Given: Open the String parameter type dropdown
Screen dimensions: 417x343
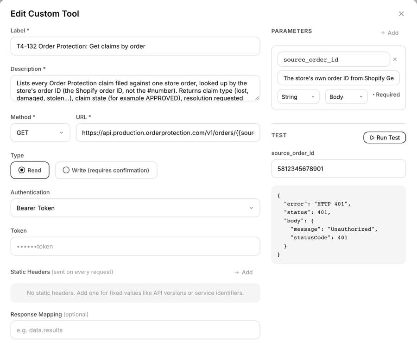Looking at the screenshot, I should [298, 97].
